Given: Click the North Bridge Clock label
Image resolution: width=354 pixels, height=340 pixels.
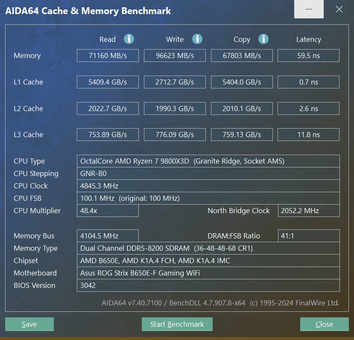Looking at the screenshot, I should (238, 211).
